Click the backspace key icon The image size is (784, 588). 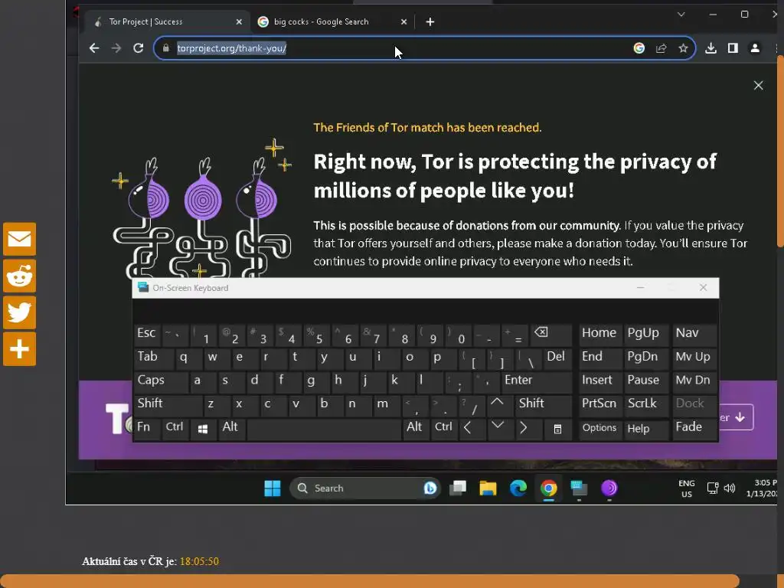[551, 335]
